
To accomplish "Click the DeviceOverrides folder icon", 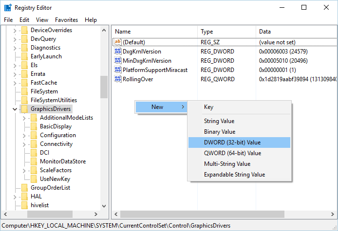I will point(24,30).
